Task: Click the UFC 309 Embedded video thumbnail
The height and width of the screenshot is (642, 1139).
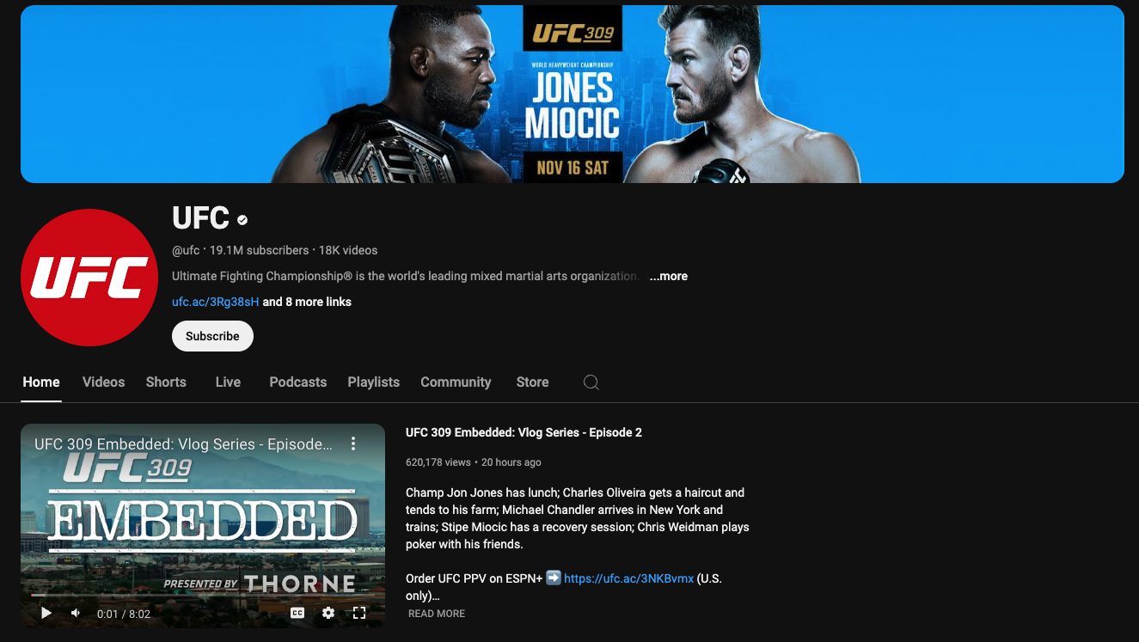Action: point(203,524)
